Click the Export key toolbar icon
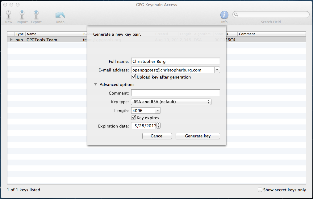 pos(36,15)
